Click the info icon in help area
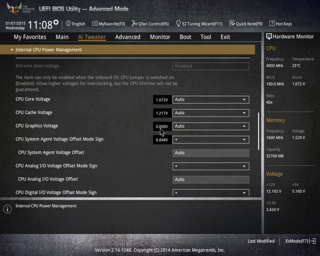Image resolution: width=320 pixels, height=256 pixels. (x=7, y=209)
